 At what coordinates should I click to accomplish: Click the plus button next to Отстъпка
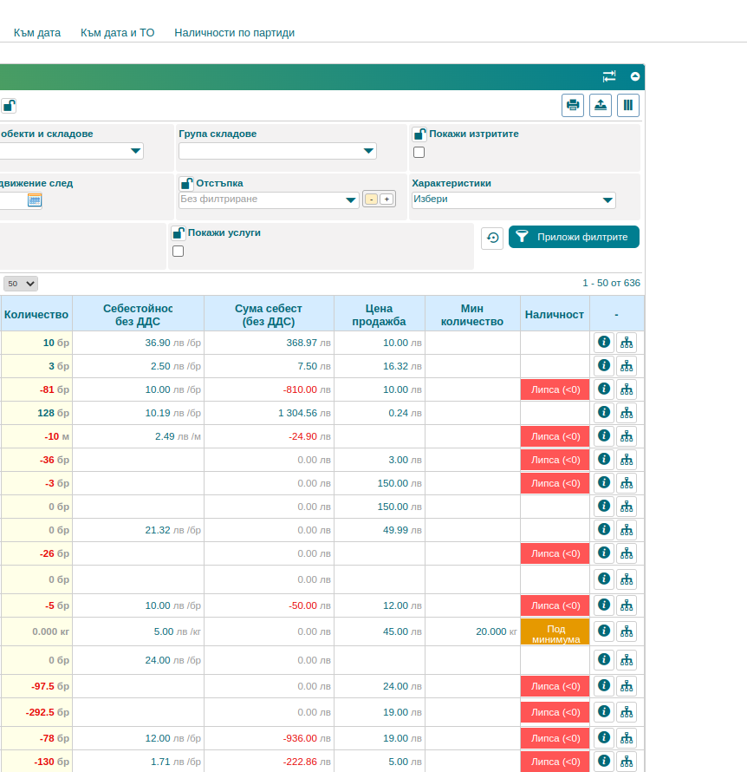[387, 200]
